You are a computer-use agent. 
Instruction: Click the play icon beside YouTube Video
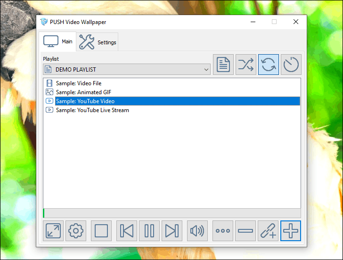coord(49,101)
